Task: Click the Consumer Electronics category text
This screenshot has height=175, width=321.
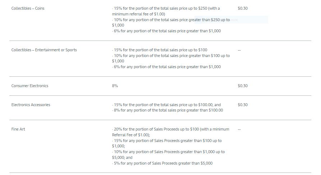Action: tap(30, 86)
